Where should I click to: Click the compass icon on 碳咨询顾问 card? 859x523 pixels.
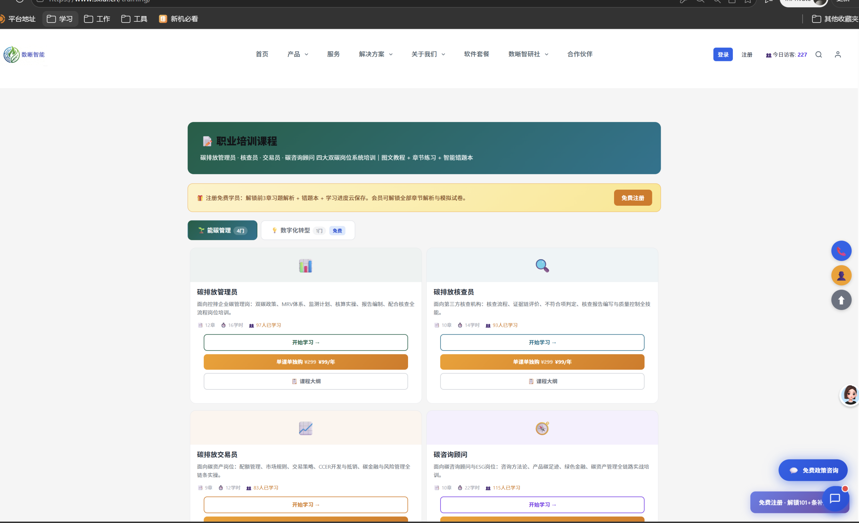542,428
